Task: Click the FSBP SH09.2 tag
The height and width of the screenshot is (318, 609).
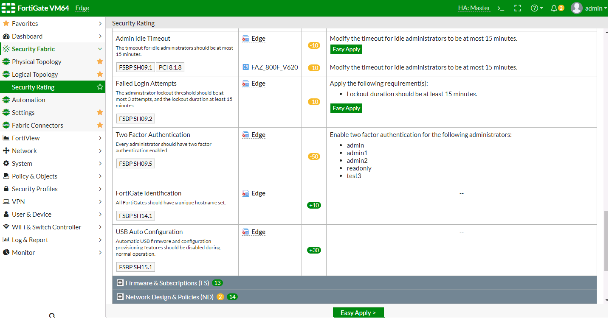Action: [135, 118]
